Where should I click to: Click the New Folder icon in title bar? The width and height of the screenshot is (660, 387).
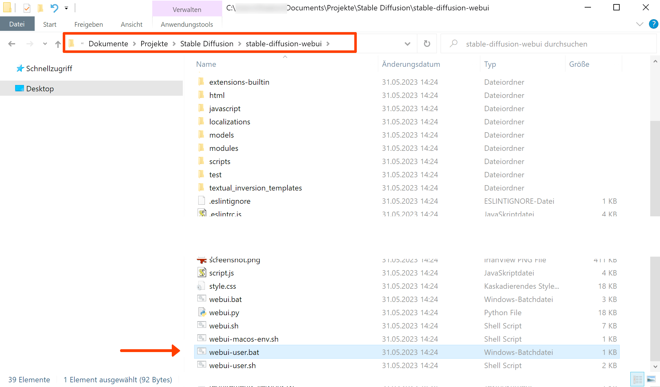tap(40, 8)
